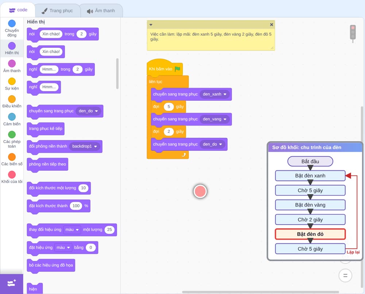Viewport: 365px width, 294px height.
Task: Click the Khi bấm vào hat block
Action: [x=161, y=69]
